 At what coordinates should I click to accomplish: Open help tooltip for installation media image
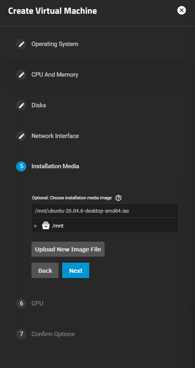pyautogui.click(x=118, y=198)
